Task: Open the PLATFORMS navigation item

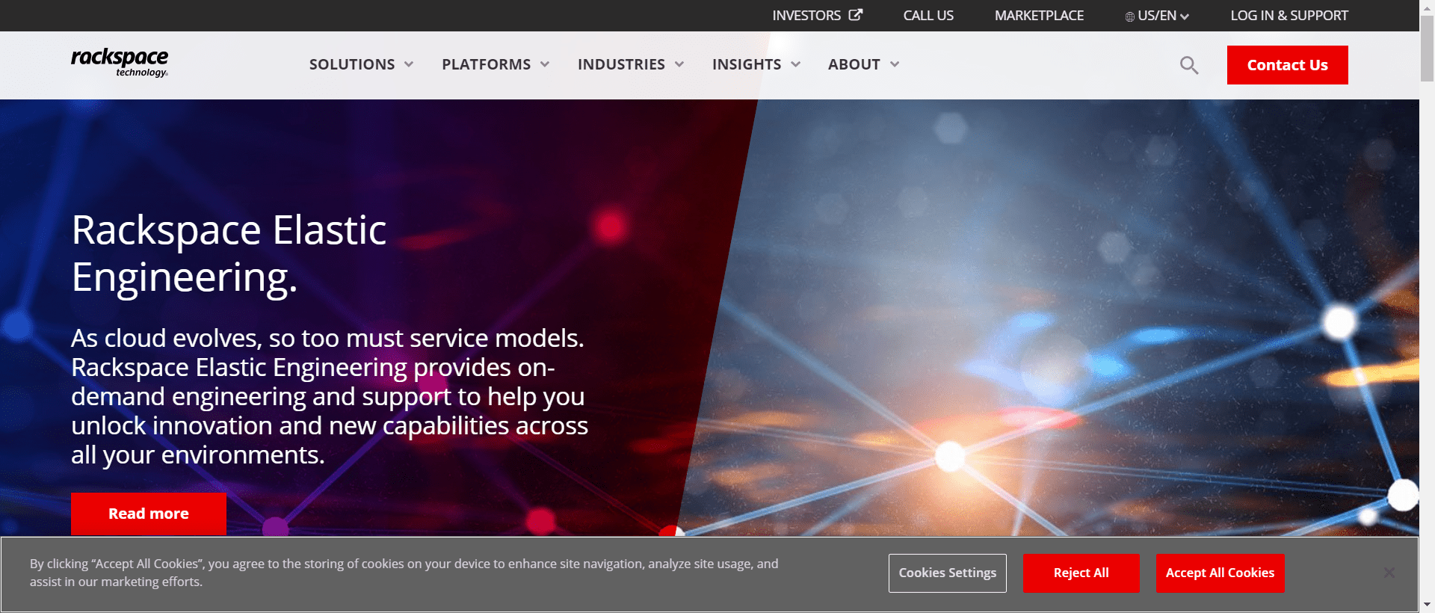Action: point(487,64)
